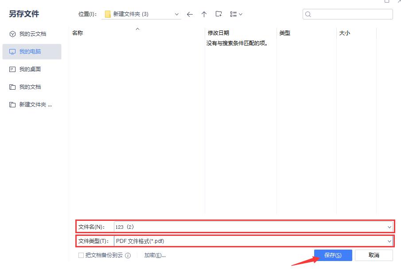401x269 pixels.
Task: Go up one folder level
Action: pyautogui.click(x=204, y=14)
